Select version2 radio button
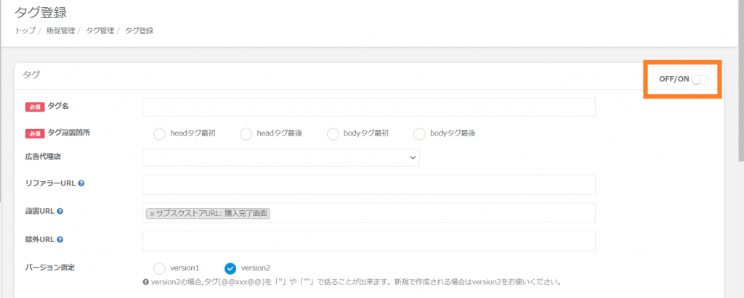 point(231,268)
